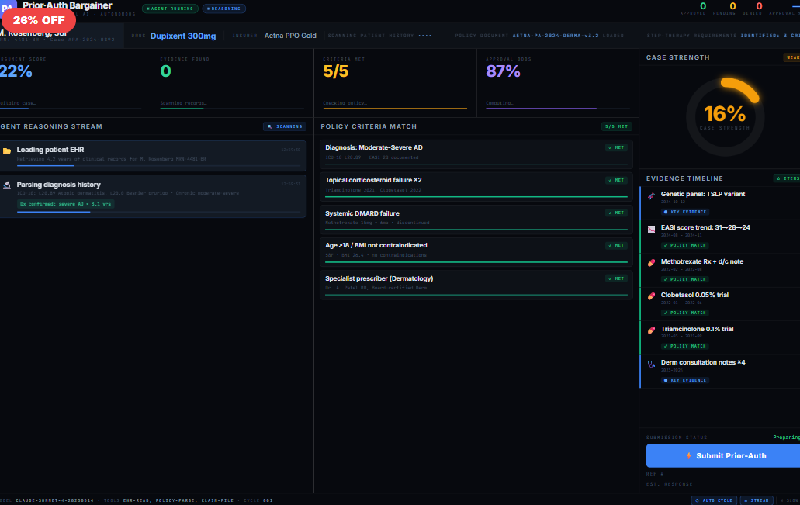
Task: Click the microscope icon beside Parsing diagnosis history
Action: [x=7, y=185]
